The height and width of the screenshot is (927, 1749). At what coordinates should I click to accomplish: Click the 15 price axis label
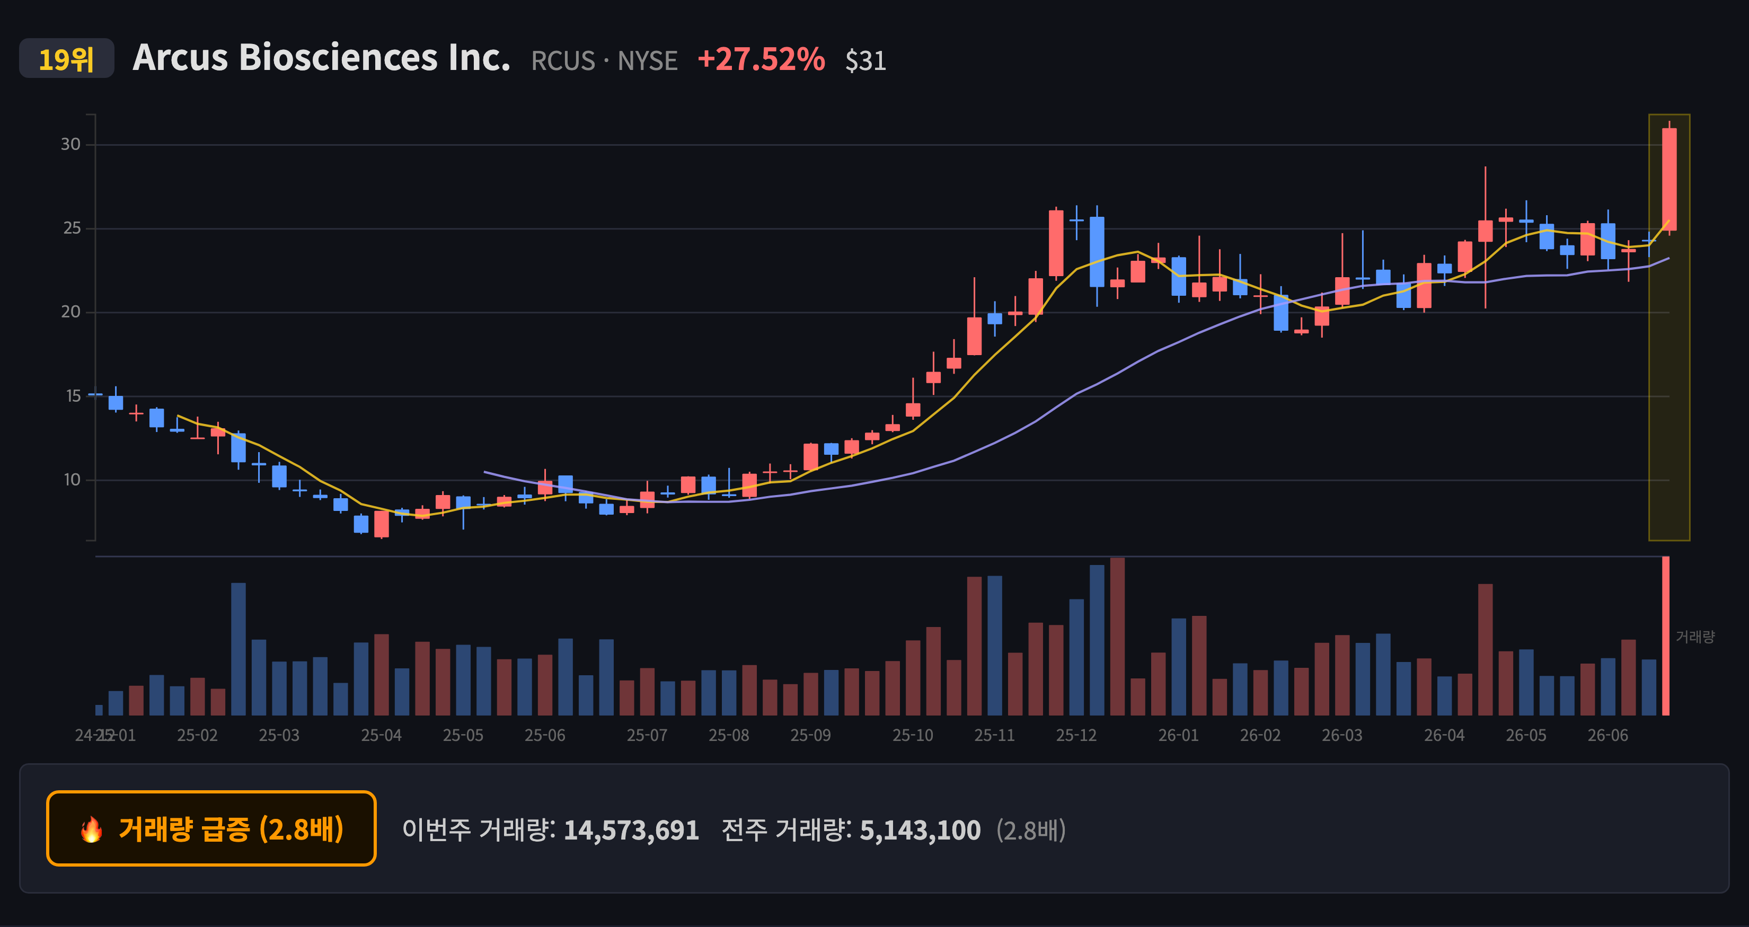[73, 396]
